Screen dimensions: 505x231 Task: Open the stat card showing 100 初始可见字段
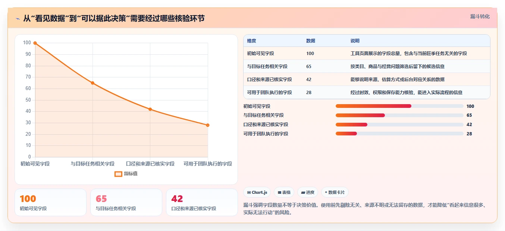click(x=50, y=202)
